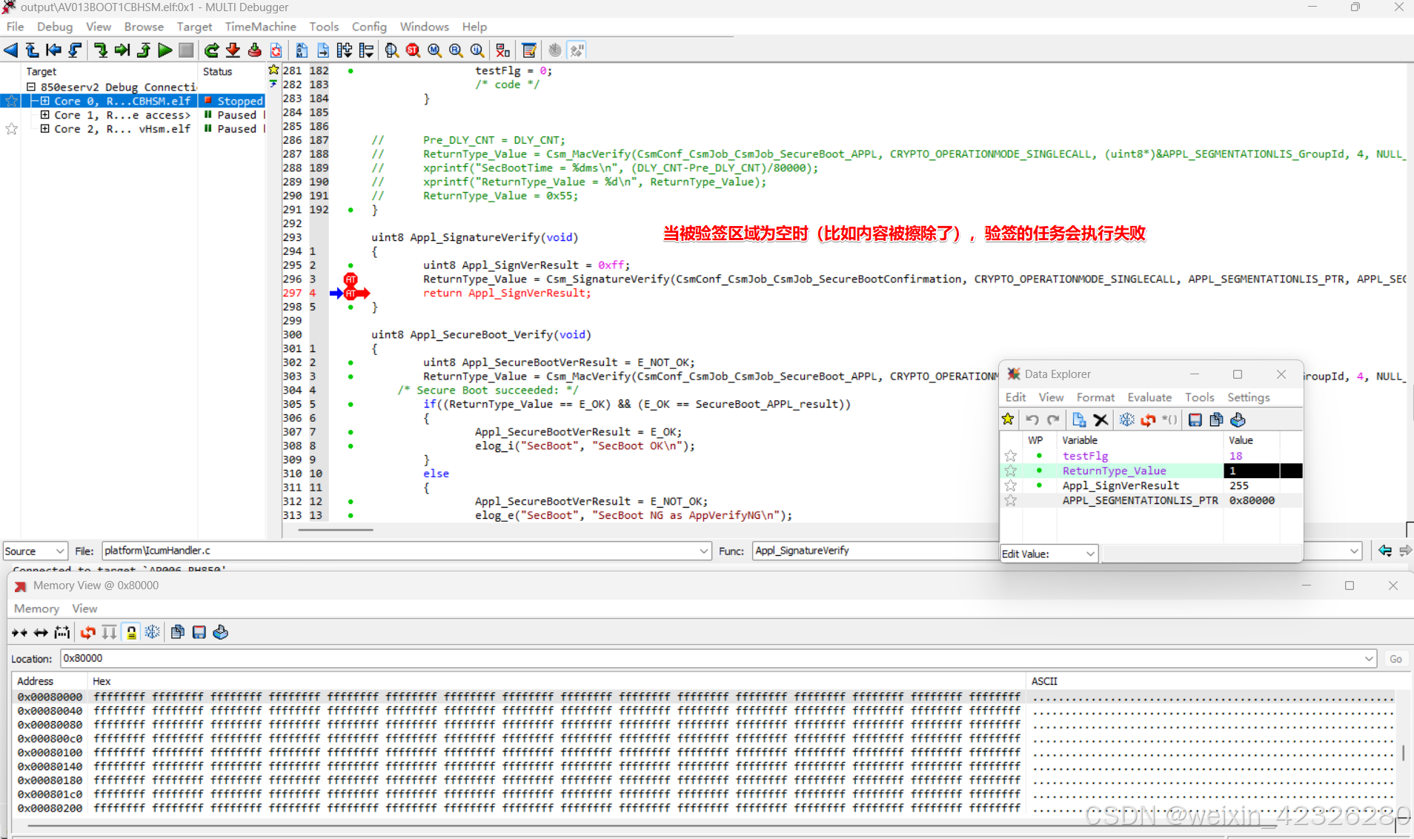Screen dimensions: 1414x839
Task: Delete variable with the black X icon
Action: [1101, 420]
